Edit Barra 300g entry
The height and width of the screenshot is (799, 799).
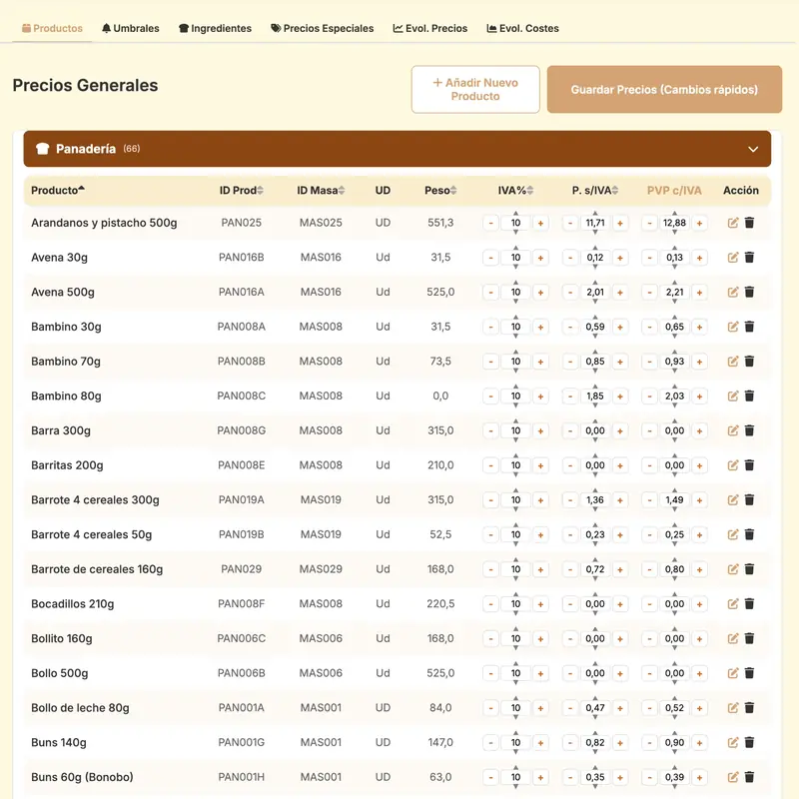tap(733, 430)
